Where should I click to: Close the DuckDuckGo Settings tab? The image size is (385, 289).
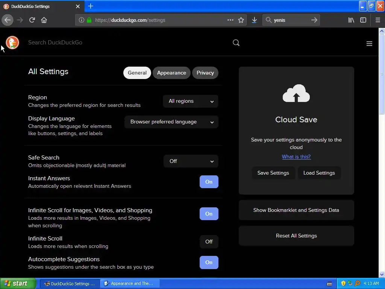click(x=78, y=6)
